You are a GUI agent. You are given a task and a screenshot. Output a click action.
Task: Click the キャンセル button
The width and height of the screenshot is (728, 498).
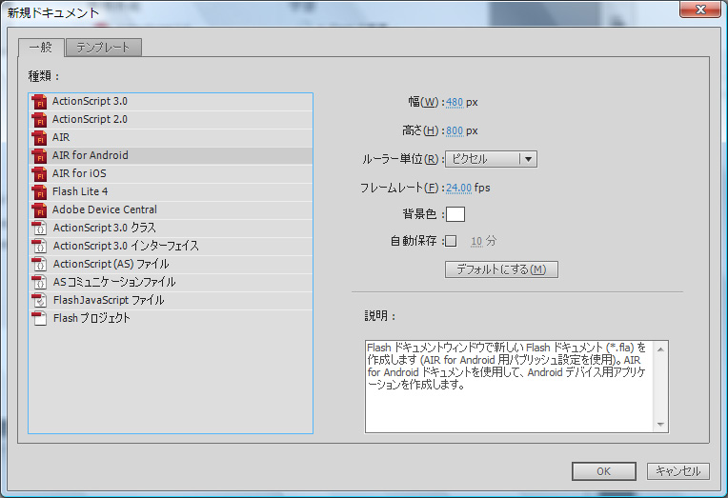[x=677, y=471]
